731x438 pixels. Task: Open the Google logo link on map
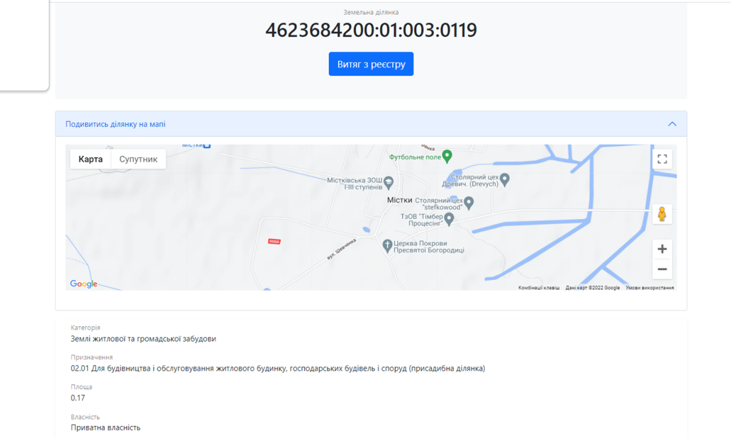83,284
